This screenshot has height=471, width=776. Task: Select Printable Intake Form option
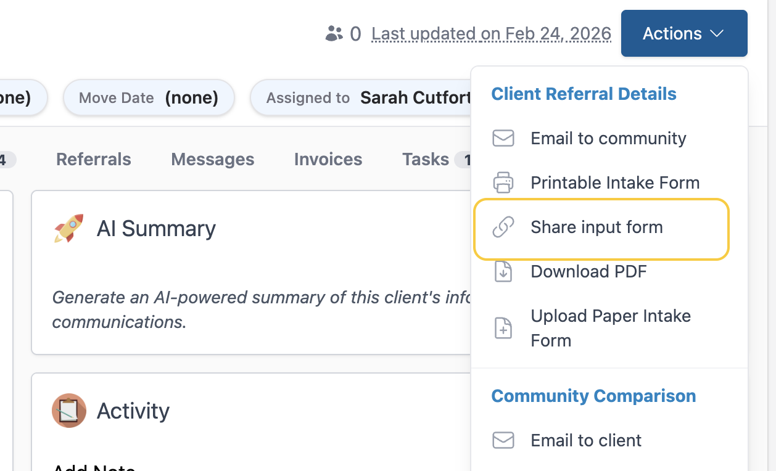(x=615, y=182)
